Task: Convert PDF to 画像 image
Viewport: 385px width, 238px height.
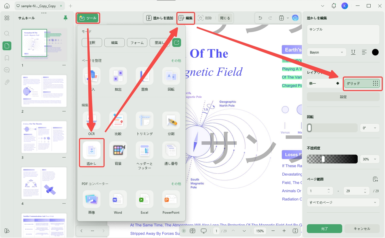Action: [92, 199]
